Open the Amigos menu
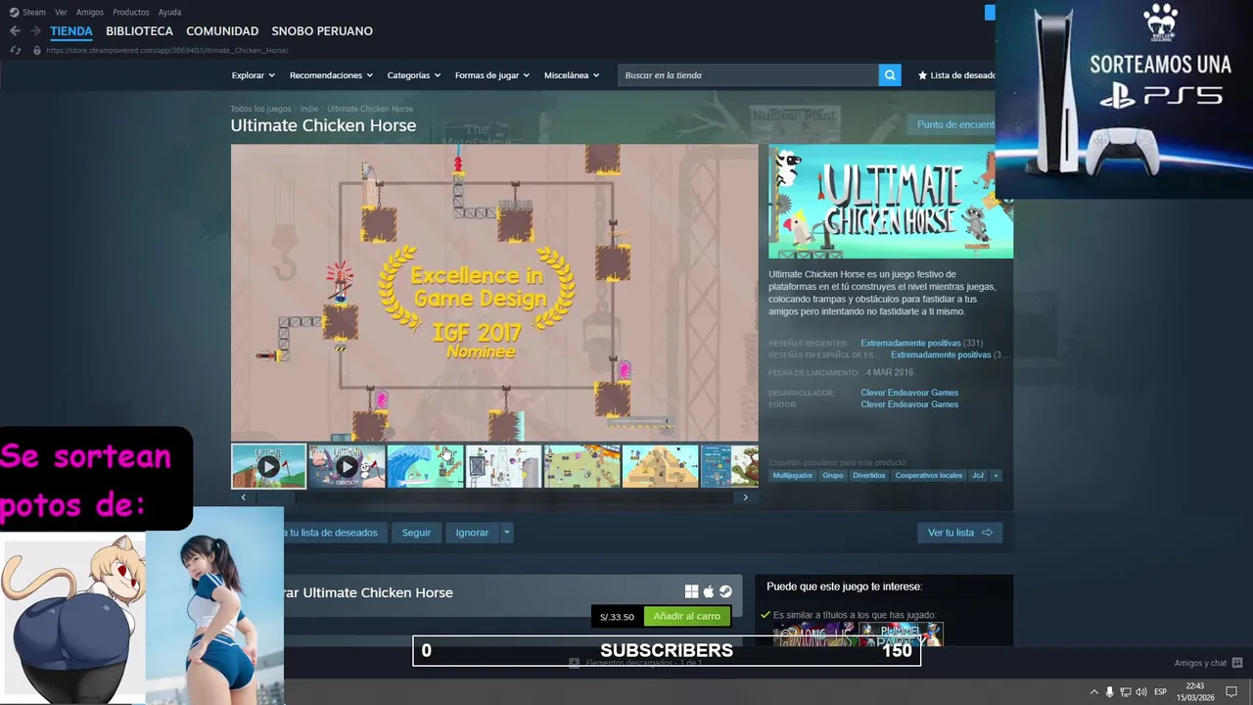This screenshot has height=705, width=1253. [90, 12]
